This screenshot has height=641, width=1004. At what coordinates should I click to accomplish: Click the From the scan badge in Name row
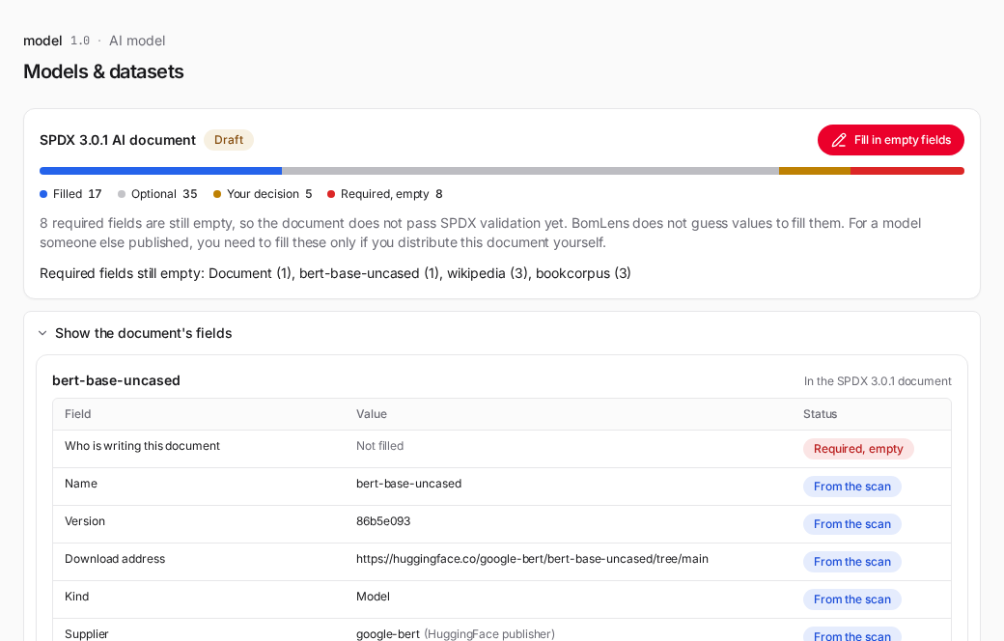[852, 487]
